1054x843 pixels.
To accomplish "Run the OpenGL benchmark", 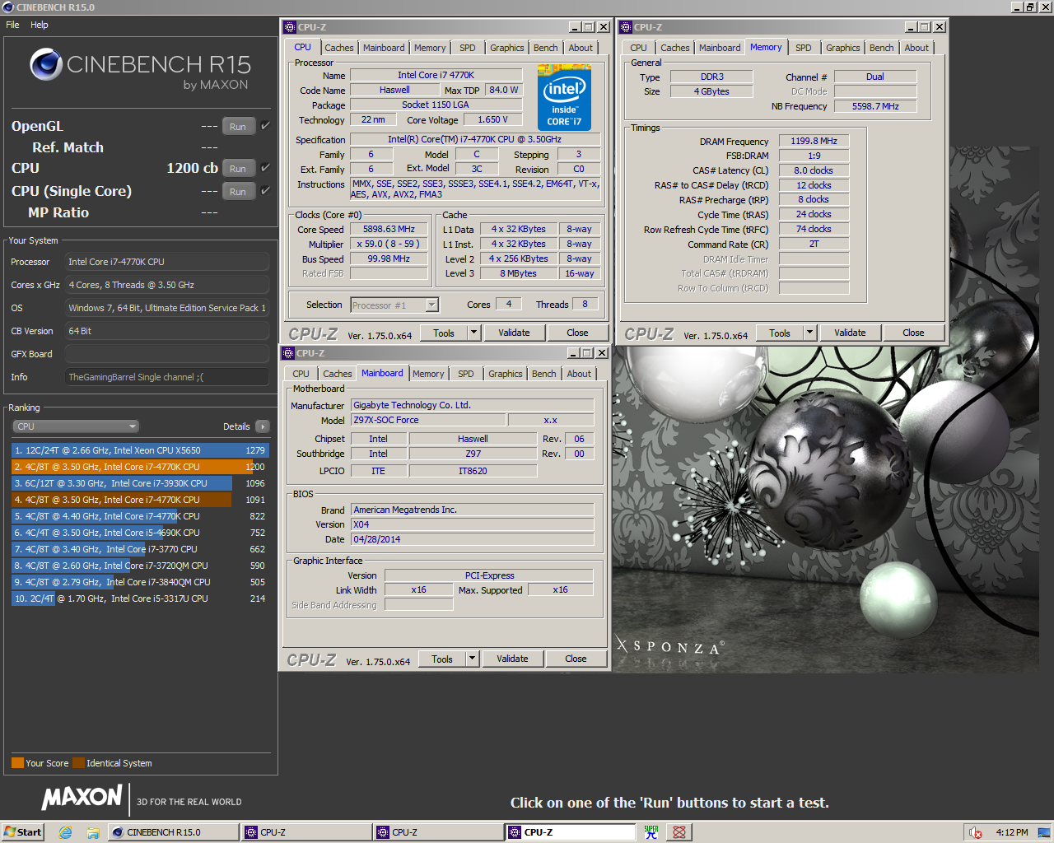I will click(x=238, y=127).
